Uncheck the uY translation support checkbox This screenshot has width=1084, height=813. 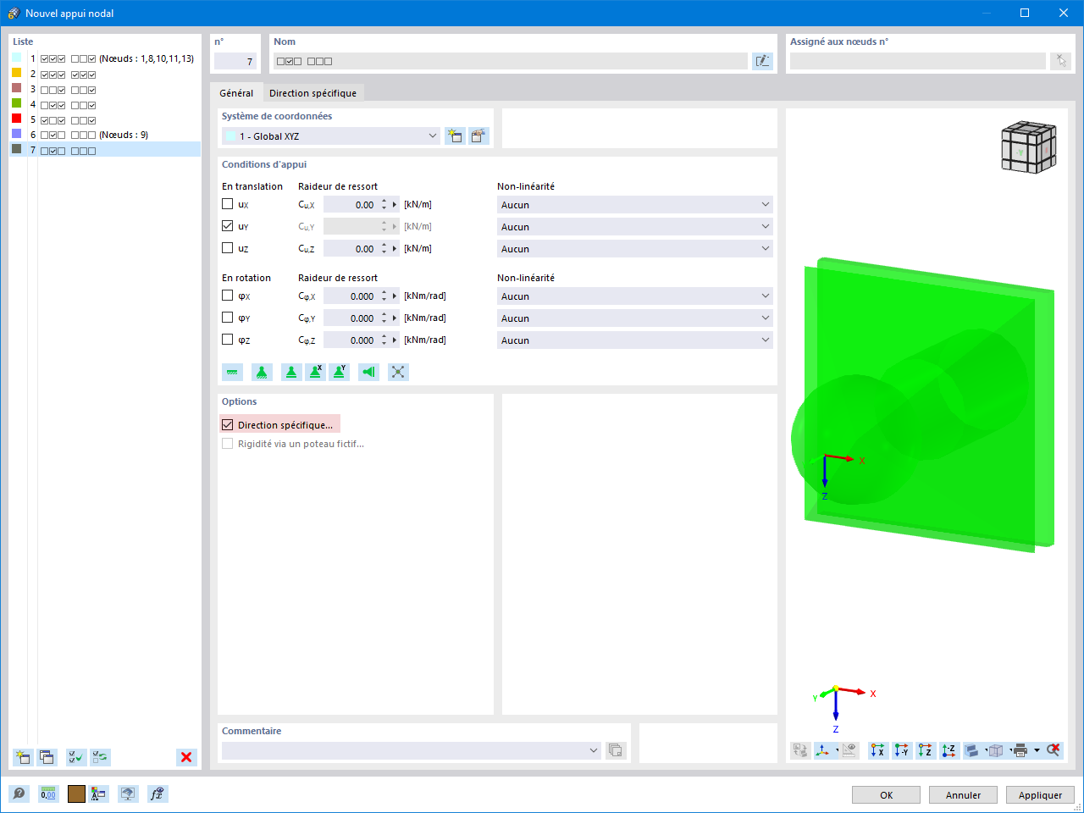227,226
